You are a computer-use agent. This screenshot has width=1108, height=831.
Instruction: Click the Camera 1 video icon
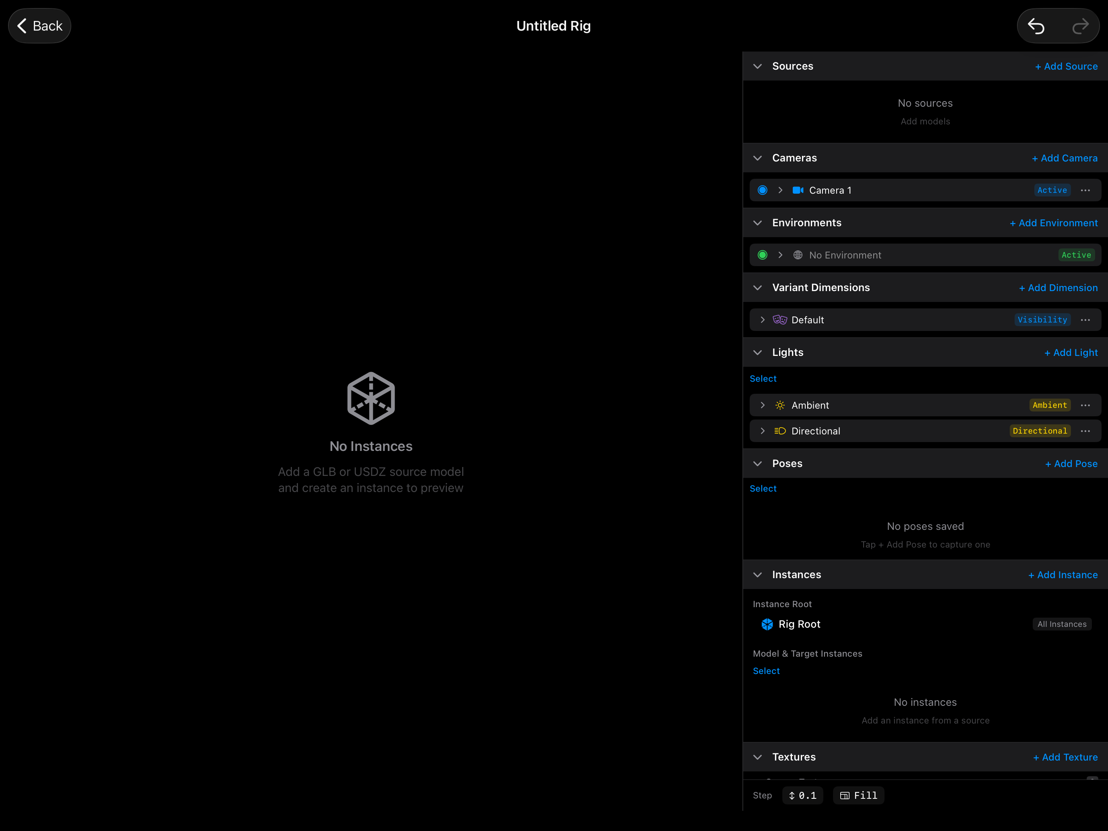pyautogui.click(x=798, y=190)
